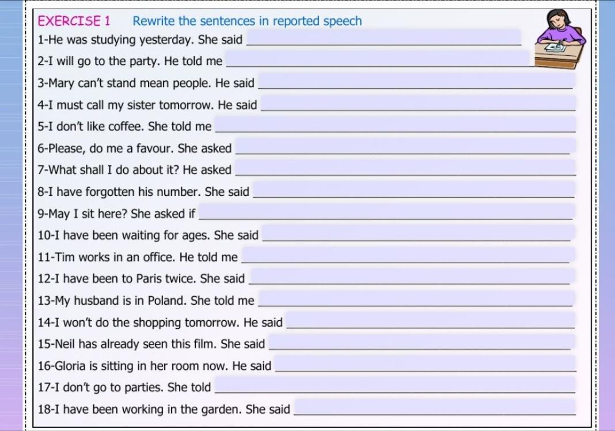Viewport: 615px width, 431px height.
Task: Click answer for 'I won't do the shopping tomorrow'
Action: pyautogui.click(x=430, y=320)
